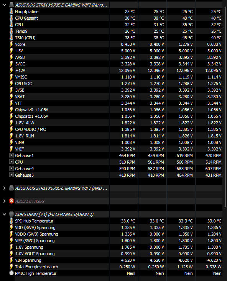Click the CPU fan value 560 RPM

point(185,162)
